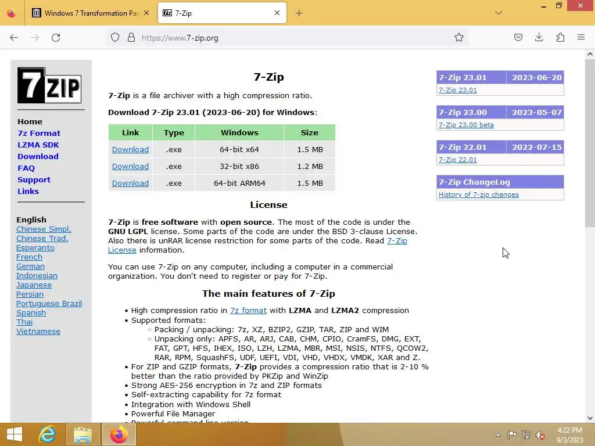
Task: Click the 2023-06-20 date header
Action: 536,77
